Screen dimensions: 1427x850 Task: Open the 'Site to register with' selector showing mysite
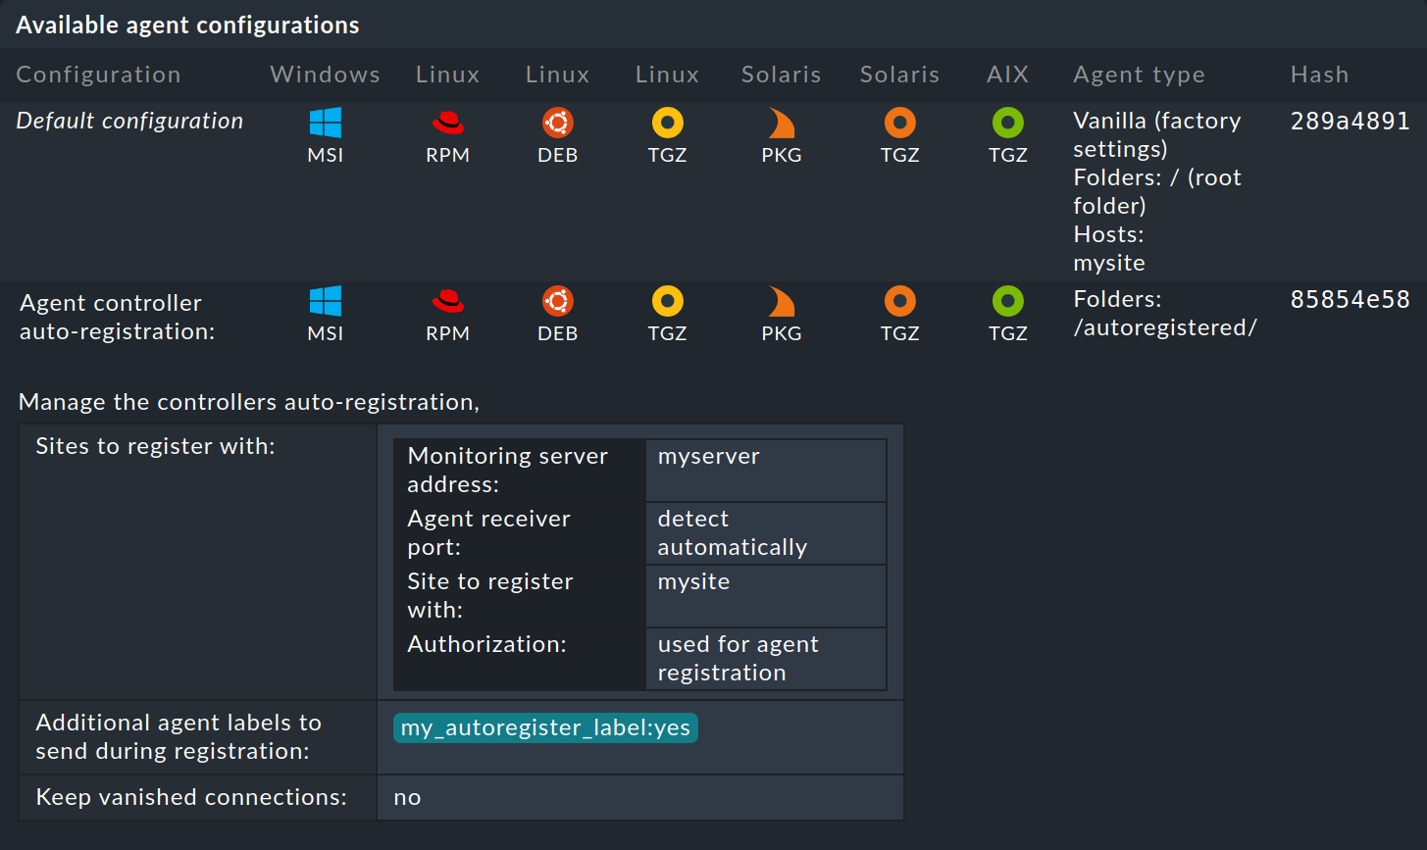coord(765,596)
